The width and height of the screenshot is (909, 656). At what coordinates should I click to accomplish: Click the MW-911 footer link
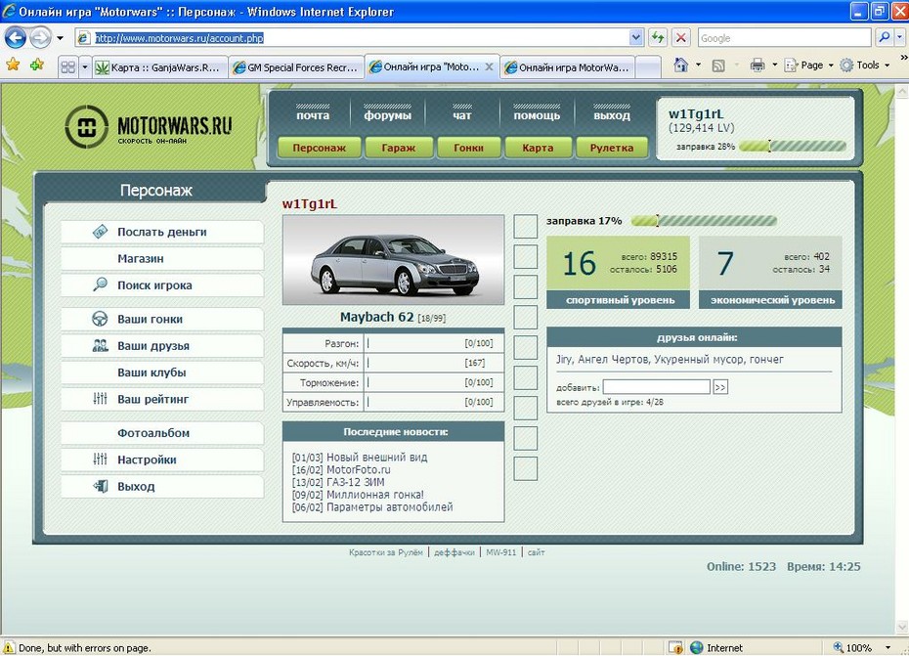(500, 552)
